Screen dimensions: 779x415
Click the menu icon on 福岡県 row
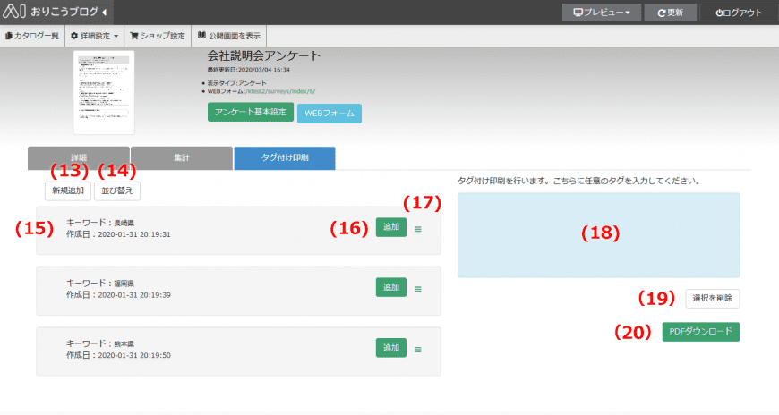tap(418, 290)
